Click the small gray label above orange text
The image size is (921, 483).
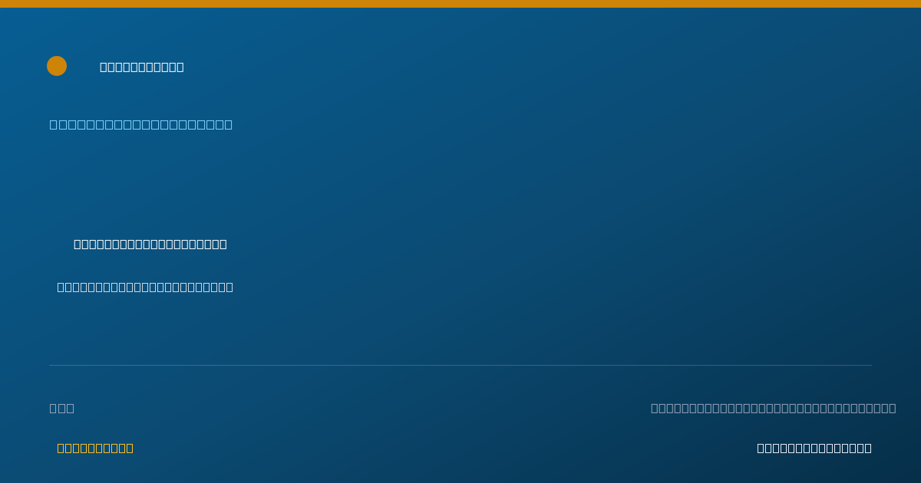coord(62,408)
